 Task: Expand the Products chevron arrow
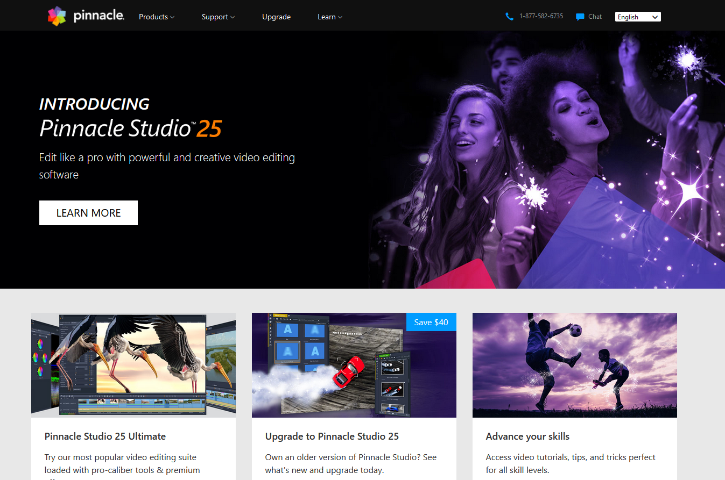(172, 17)
